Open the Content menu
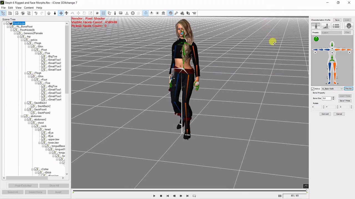 [x=29, y=8]
